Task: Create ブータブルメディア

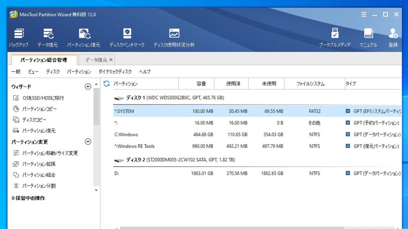Action: point(335,38)
